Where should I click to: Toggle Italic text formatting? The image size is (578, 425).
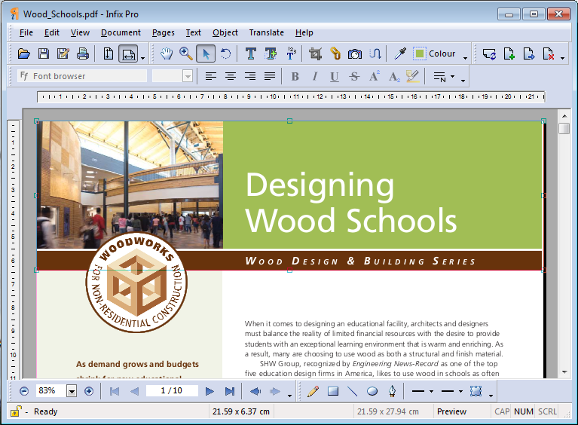click(314, 76)
